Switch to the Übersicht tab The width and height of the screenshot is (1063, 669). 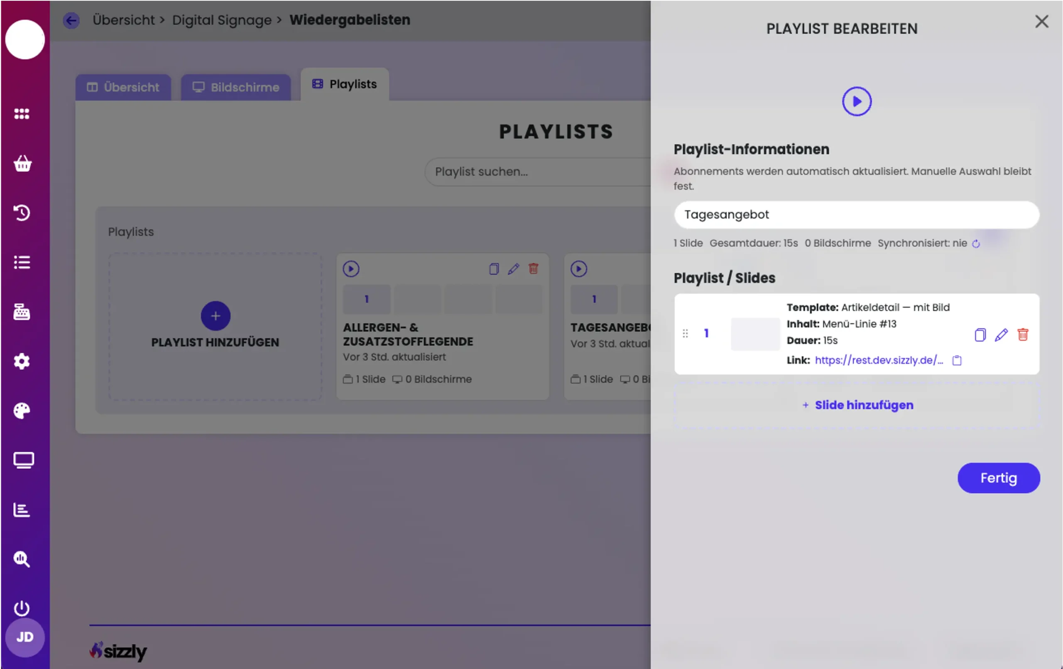click(123, 88)
